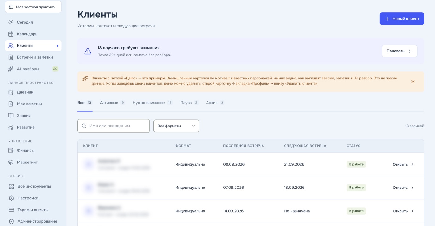Select the Клиенты people icon in sidebar
The width and height of the screenshot is (435, 226).
[11, 46]
